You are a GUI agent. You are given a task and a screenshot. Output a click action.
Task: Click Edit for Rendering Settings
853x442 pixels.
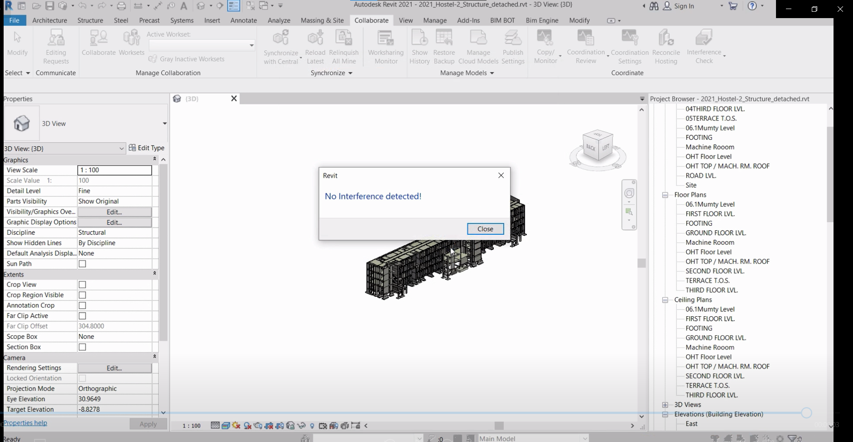pos(115,368)
